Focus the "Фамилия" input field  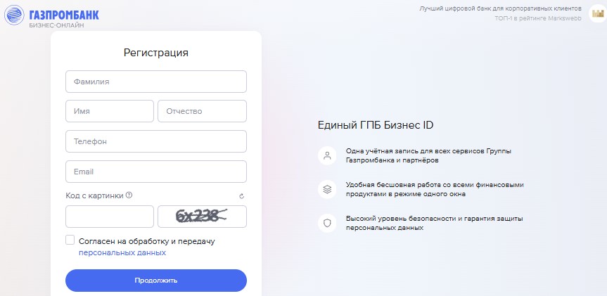(x=155, y=82)
